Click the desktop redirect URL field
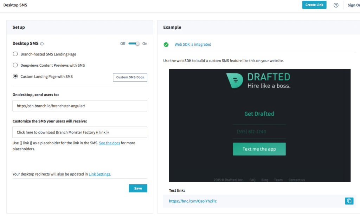Screen dimensions: 360x217 [80, 106]
